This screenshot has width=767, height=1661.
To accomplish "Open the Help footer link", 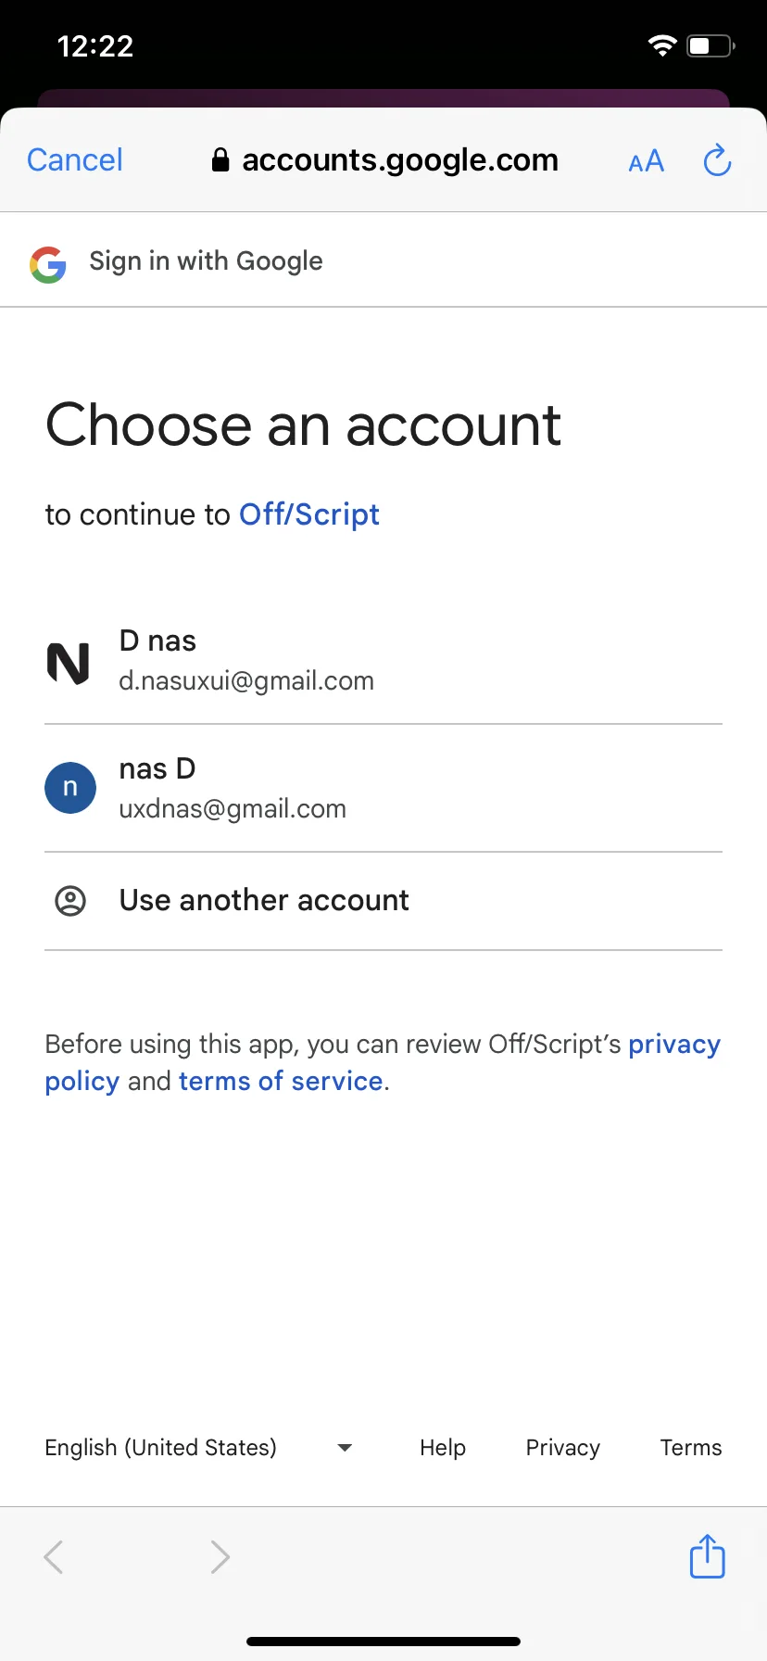I will (x=443, y=1447).
